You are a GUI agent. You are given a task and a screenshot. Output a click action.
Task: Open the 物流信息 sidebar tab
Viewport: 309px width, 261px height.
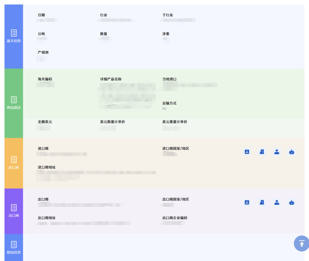[x=14, y=248]
